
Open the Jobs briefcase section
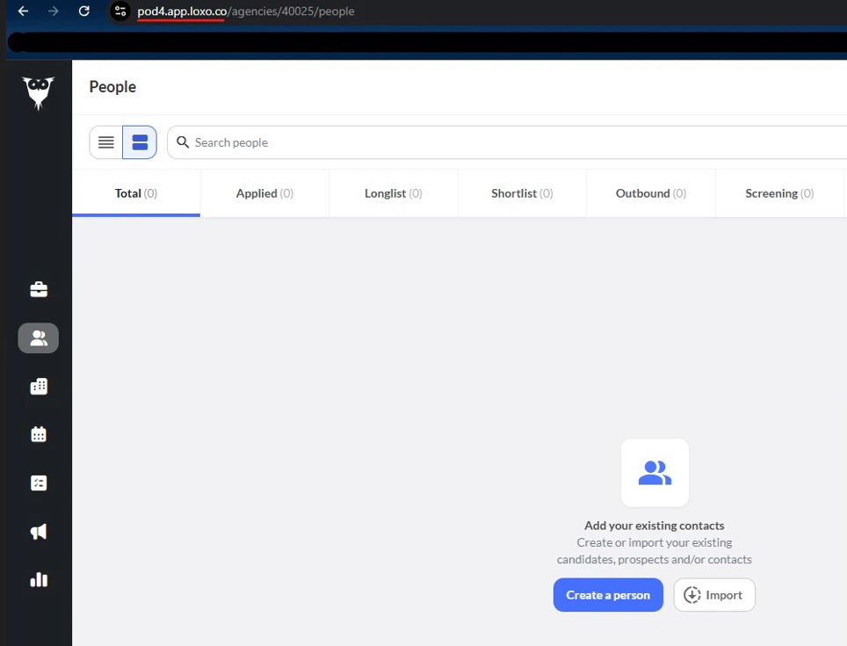click(37, 289)
